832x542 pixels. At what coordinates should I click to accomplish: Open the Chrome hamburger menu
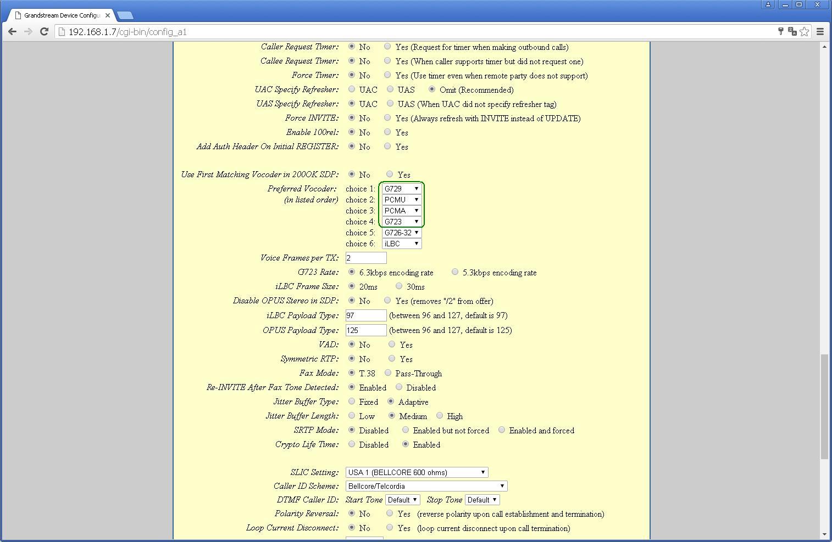pos(820,32)
